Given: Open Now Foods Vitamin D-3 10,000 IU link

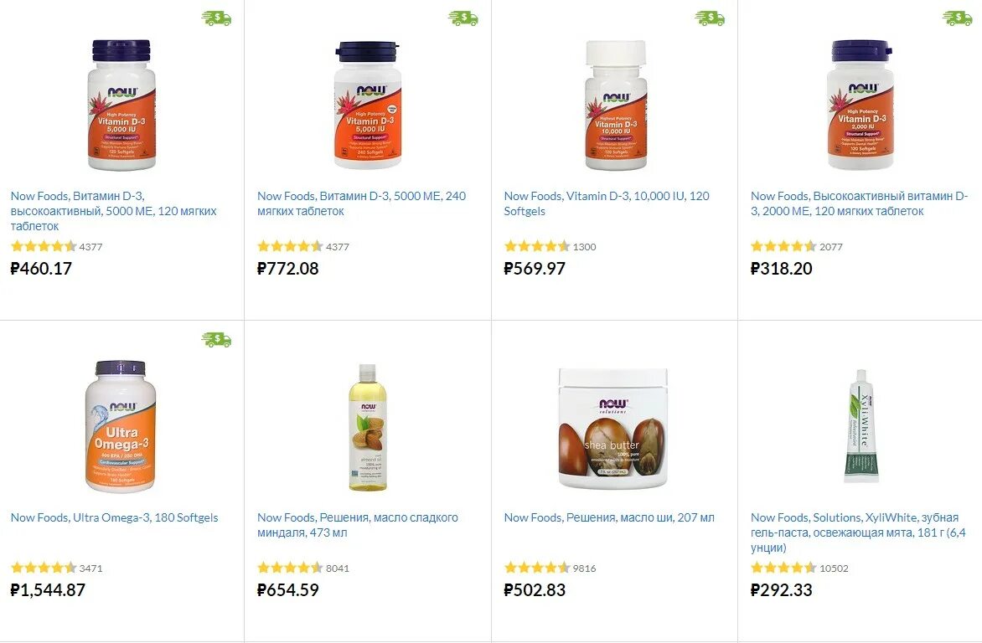Looking at the screenshot, I should 607,203.
